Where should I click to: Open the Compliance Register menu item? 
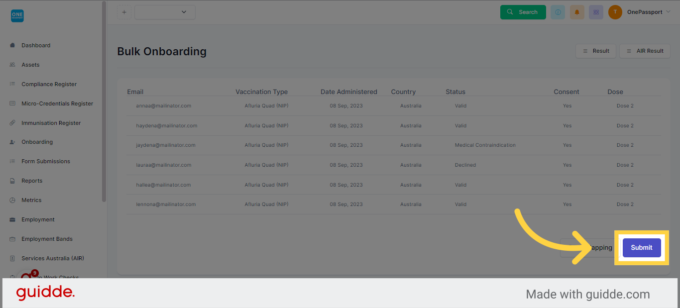tap(49, 84)
